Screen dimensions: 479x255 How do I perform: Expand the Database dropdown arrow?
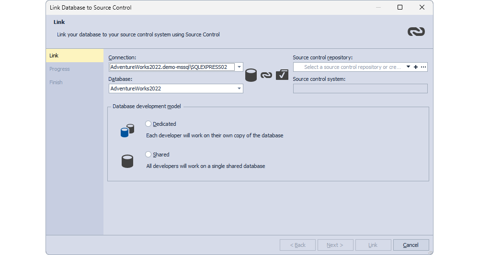(239, 89)
